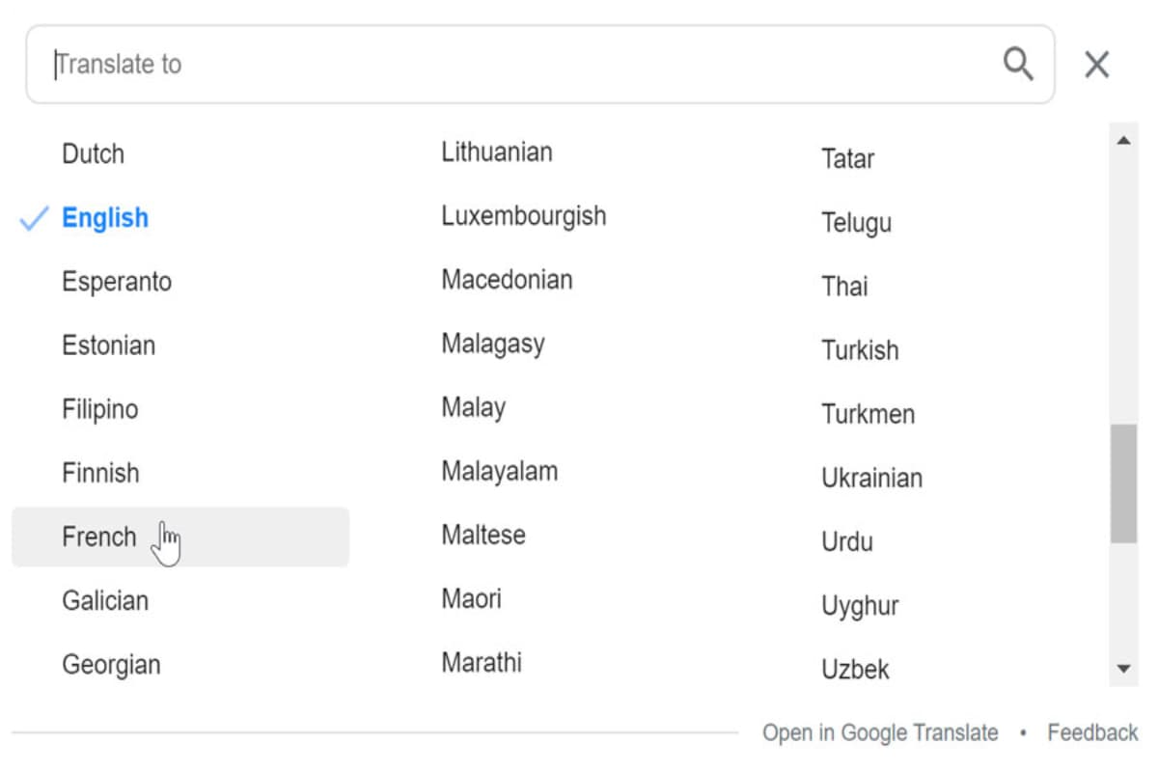This screenshot has height=772, width=1158.
Task: Select the checked English language option
Action: click(105, 218)
